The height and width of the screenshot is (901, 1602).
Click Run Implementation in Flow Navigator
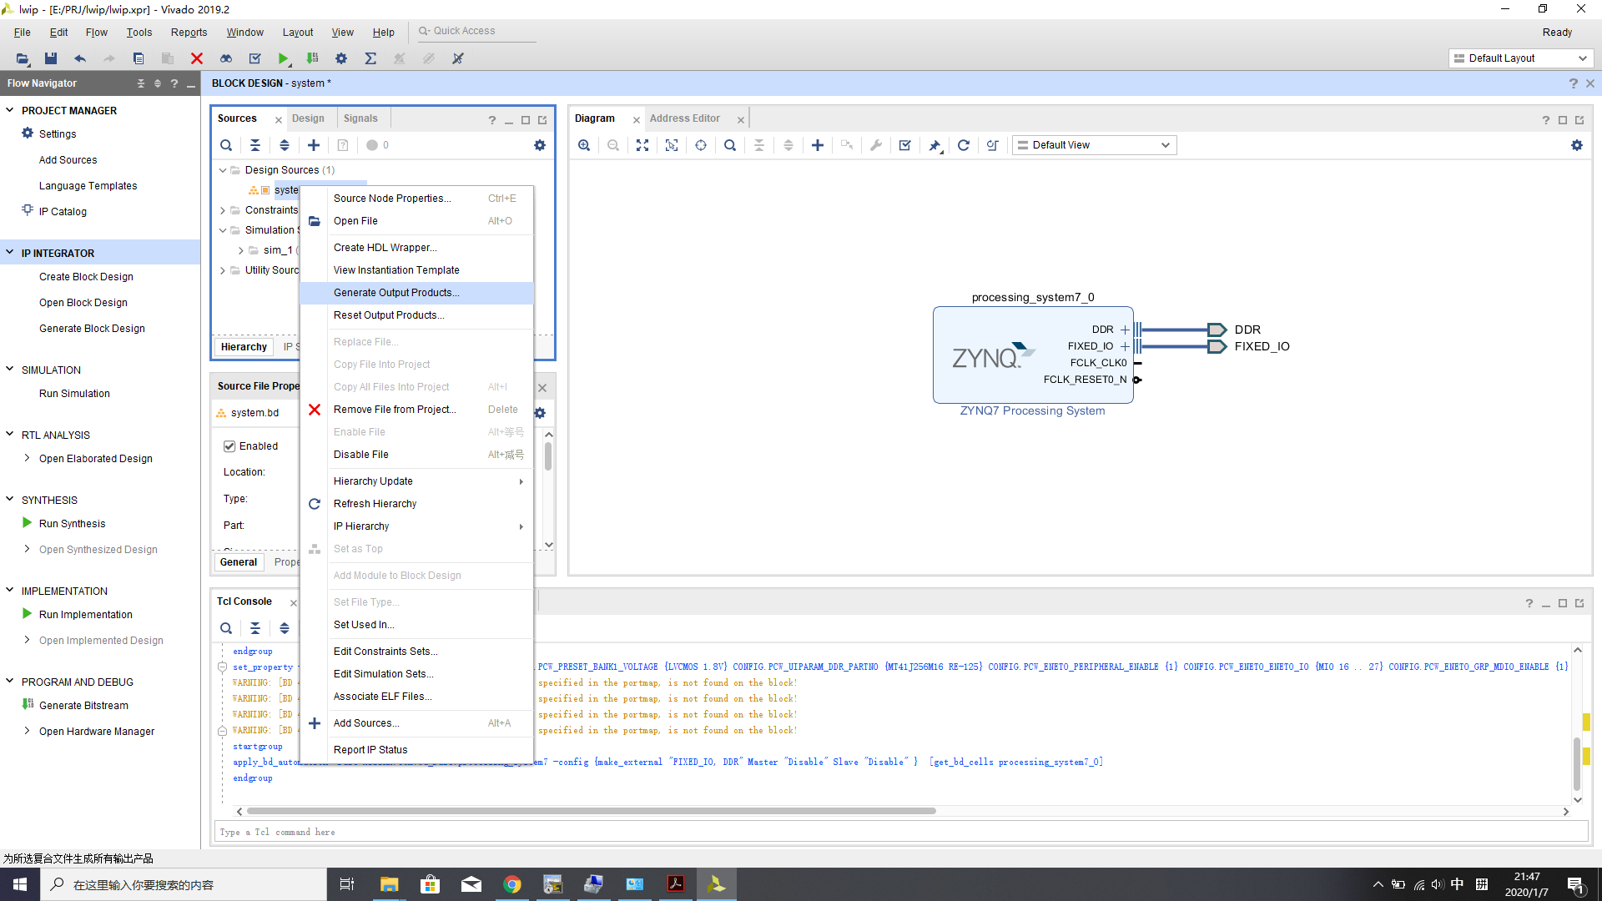tap(85, 614)
